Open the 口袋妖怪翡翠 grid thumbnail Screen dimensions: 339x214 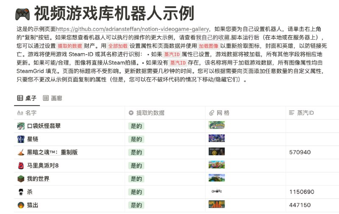tap(217, 125)
